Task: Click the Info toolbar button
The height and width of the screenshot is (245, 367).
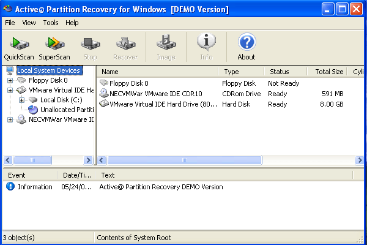Action: click(206, 48)
